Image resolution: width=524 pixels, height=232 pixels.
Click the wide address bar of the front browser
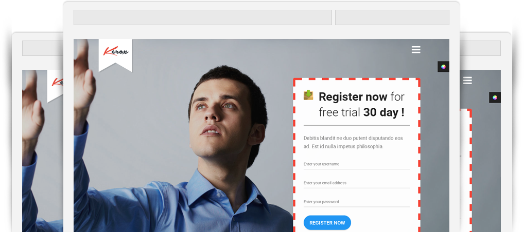(x=202, y=17)
